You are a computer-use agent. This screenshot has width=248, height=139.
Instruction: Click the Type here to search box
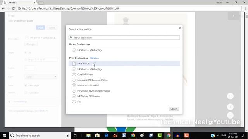click(x=40, y=136)
